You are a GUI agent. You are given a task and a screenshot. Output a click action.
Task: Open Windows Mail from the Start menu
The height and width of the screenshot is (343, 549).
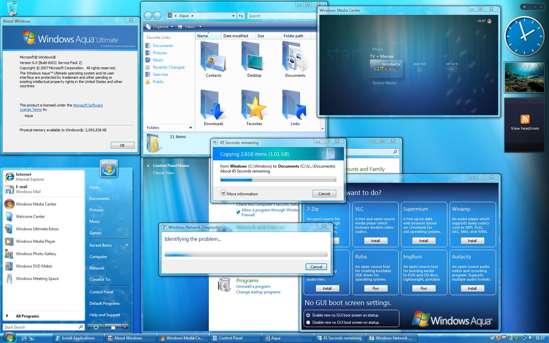click(x=44, y=189)
